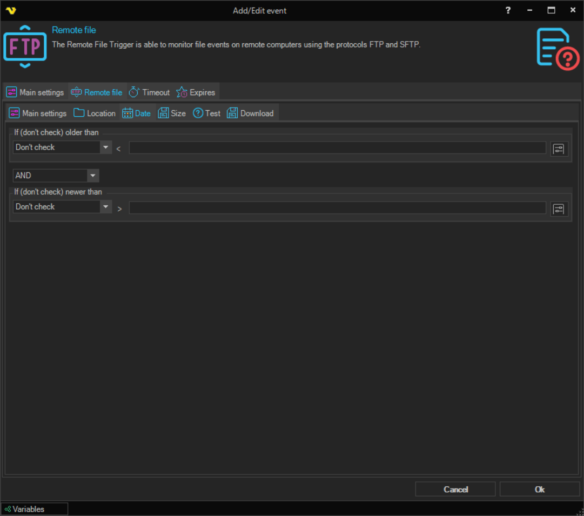Image resolution: width=584 pixels, height=516 pixels.
Task: Click the question mark help button in title bar
Action: (x=508, y=10)
